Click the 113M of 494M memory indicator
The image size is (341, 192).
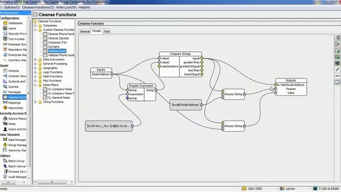329,188
